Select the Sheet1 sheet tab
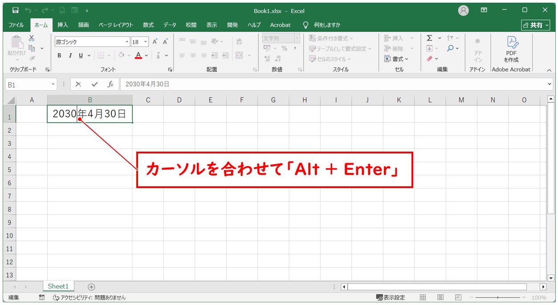The image size is (558, 305). tap(58, 286)
